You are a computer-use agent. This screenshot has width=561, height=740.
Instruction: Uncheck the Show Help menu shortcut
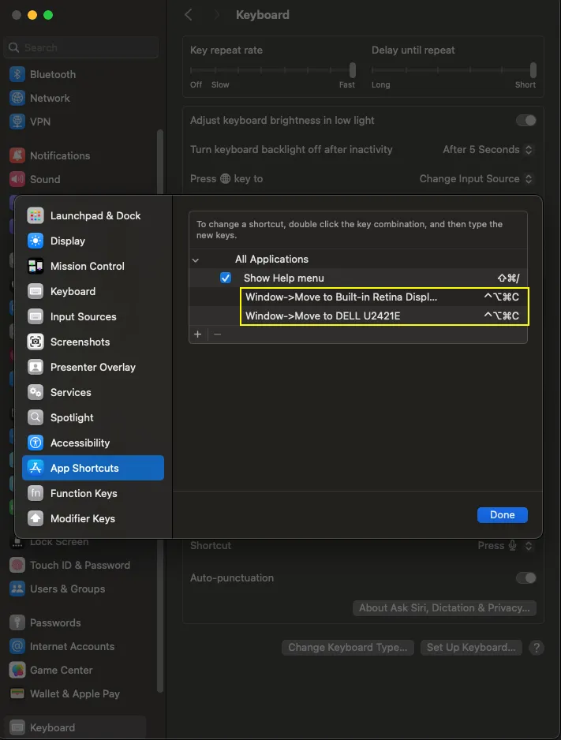pos(226,278)
